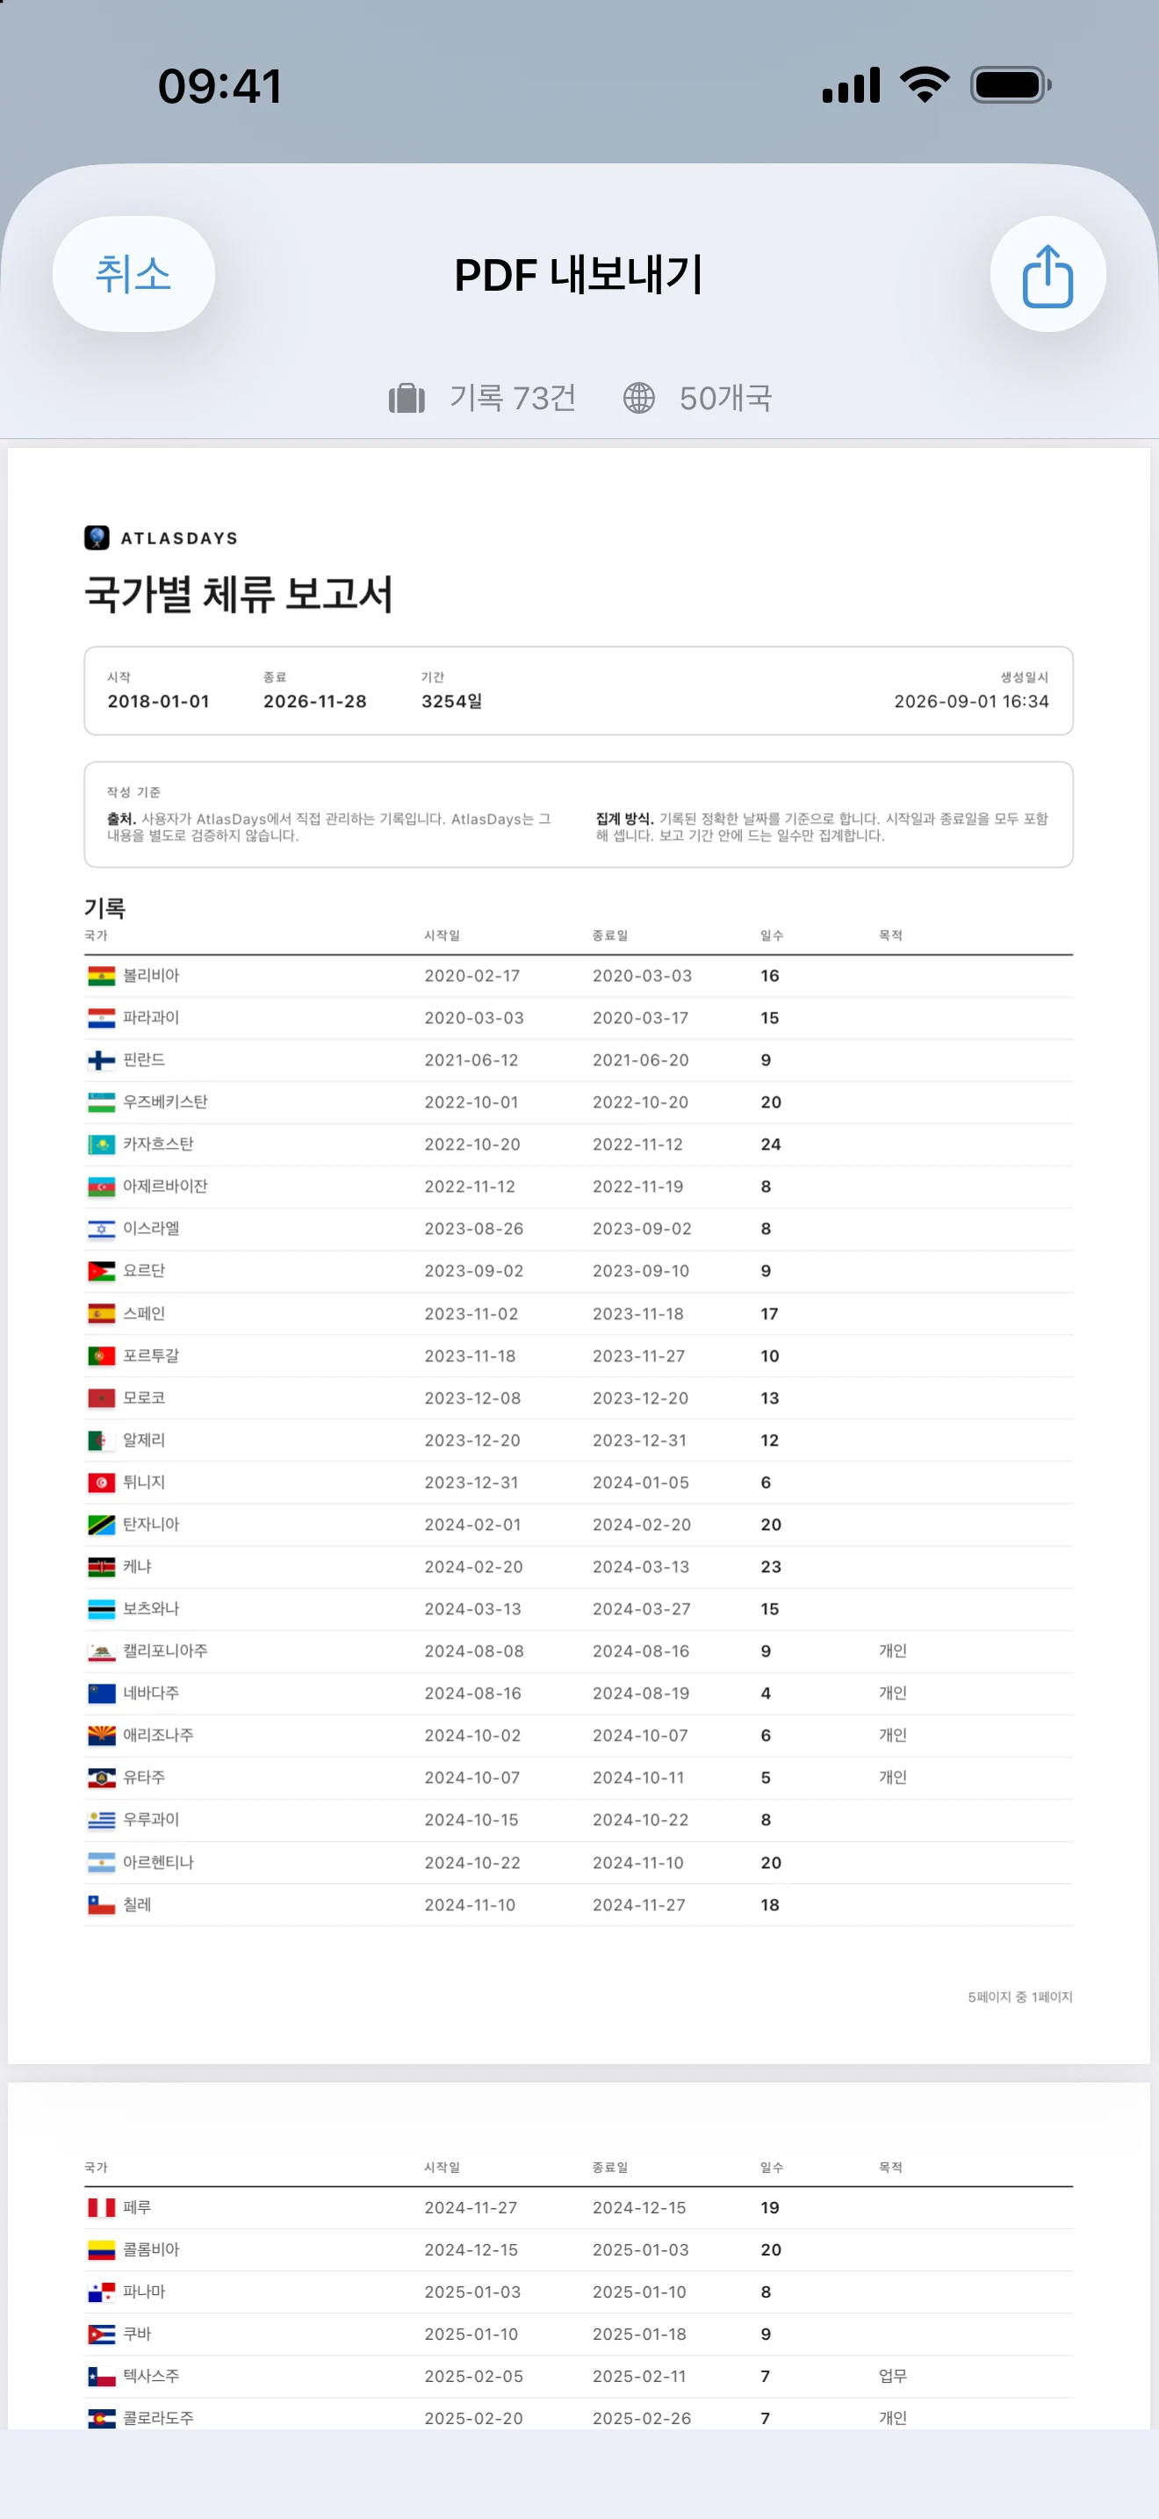The width and height of the screenshot is (1159, 2519).
Task: Tap the Finland flag icon
Action: coord(102,1060)
